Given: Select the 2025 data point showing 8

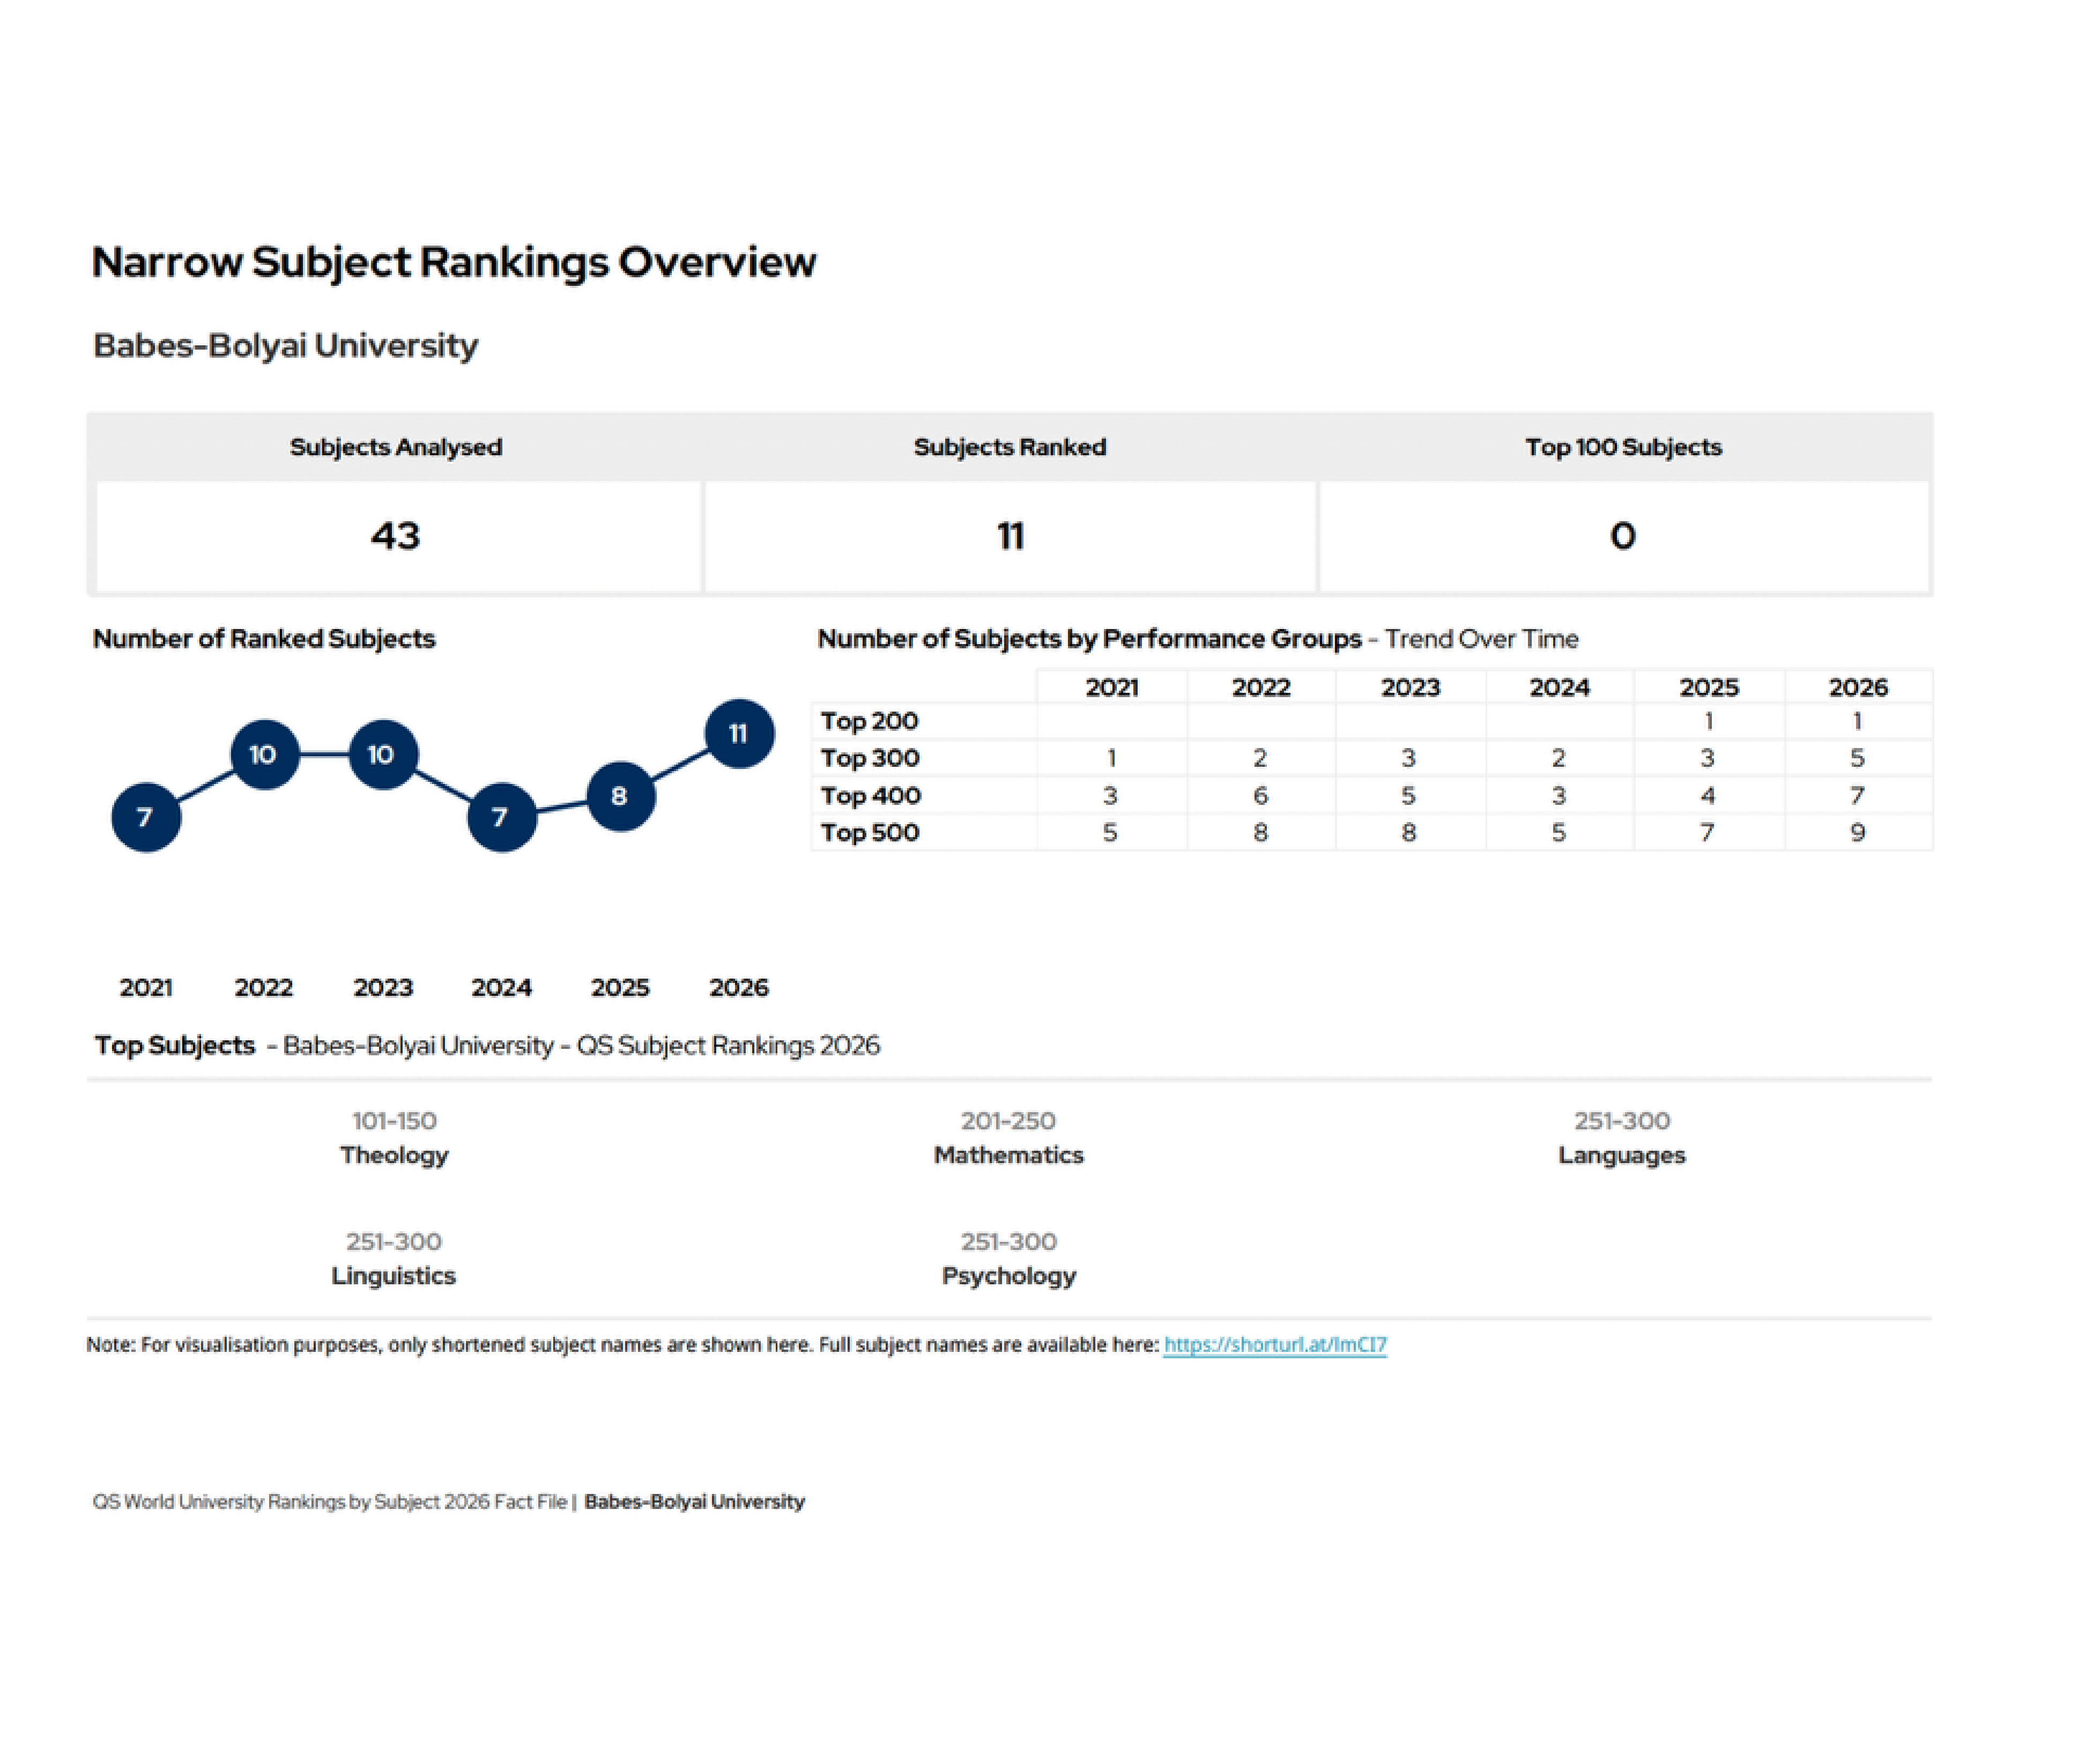Looking at the screenshot, I should click(x=620, y=796).
